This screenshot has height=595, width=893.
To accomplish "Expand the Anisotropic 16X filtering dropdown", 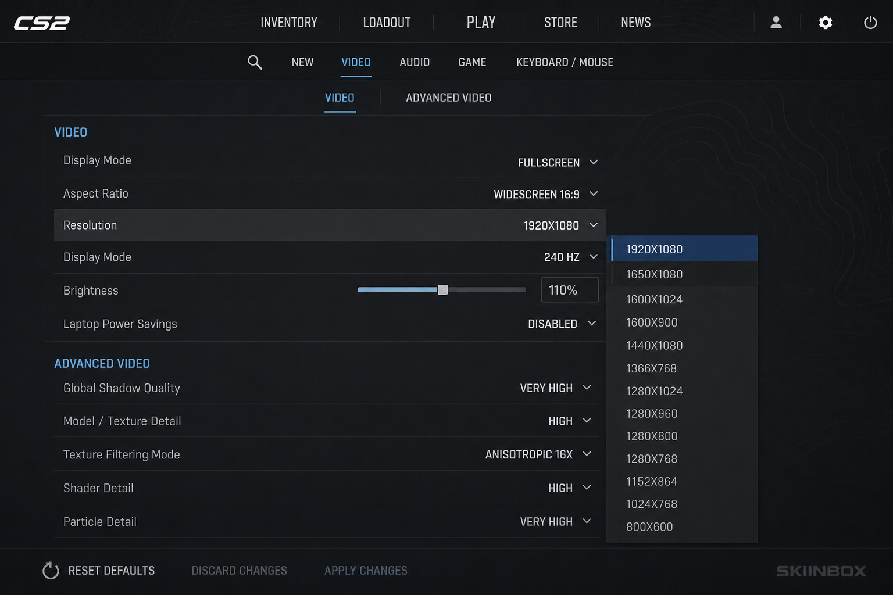I will (538, 454).
